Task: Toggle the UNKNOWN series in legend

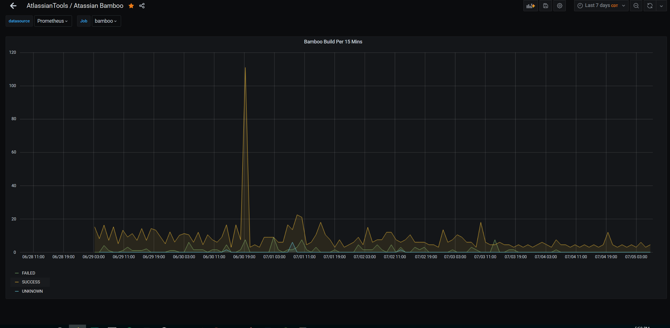Action: (x=32, y=291)
